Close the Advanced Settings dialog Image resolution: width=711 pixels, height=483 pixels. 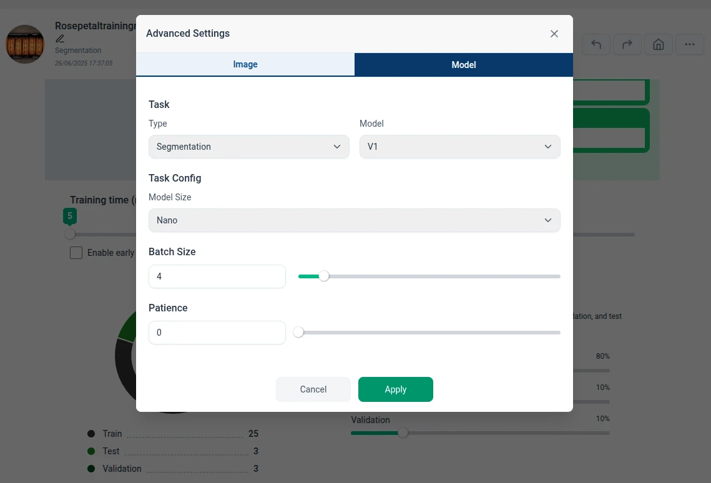point(554,34)
